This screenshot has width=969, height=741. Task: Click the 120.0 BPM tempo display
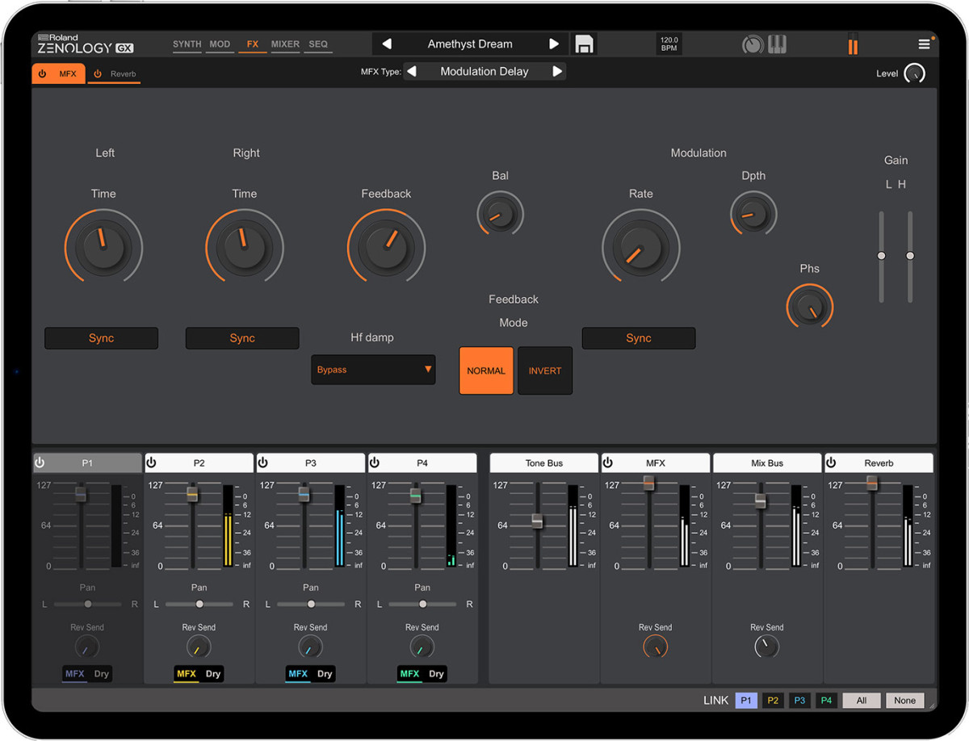pyautogui.click(x=669, y=44)
